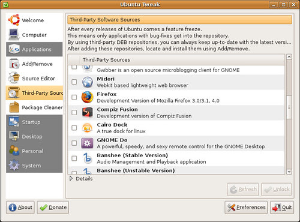Open the Computer page
This screenshot has height=222, width=300.
[x=34, y=35]
